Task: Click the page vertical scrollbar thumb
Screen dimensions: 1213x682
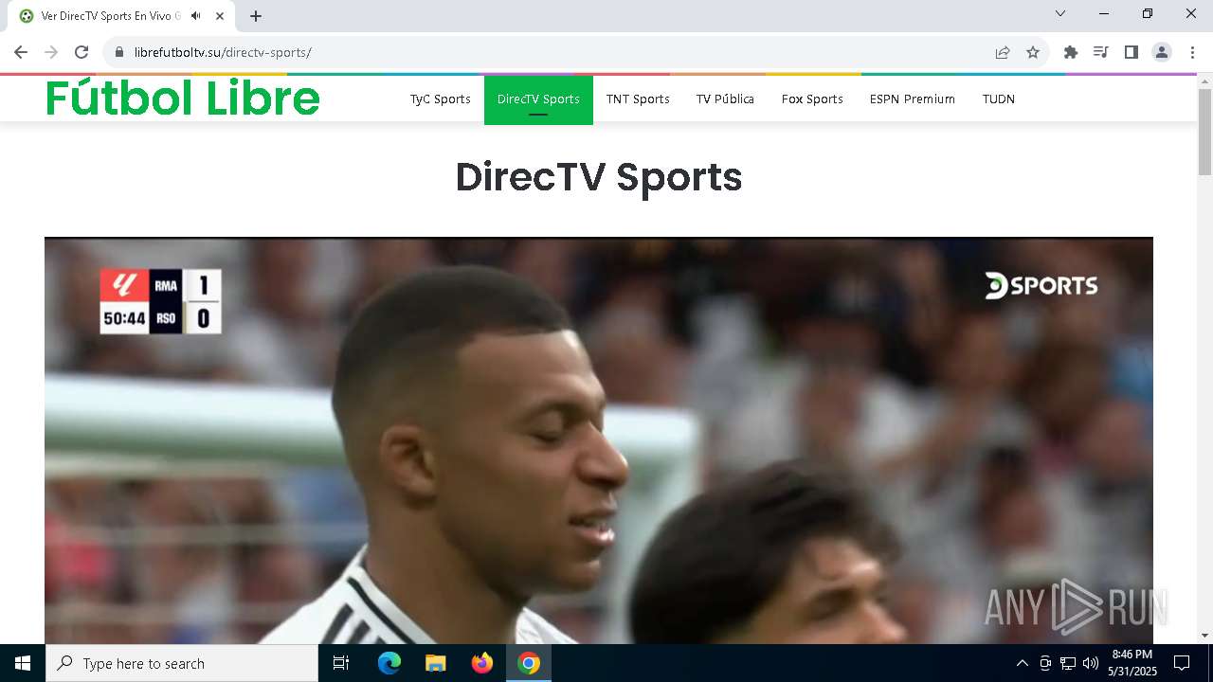Action: click(1205, 131)
